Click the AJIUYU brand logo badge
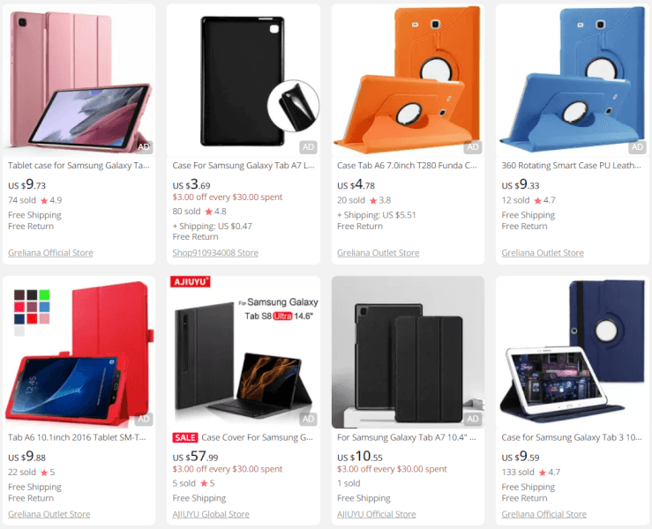The width and height of the screenshot is (652, 529). point(190,282)
